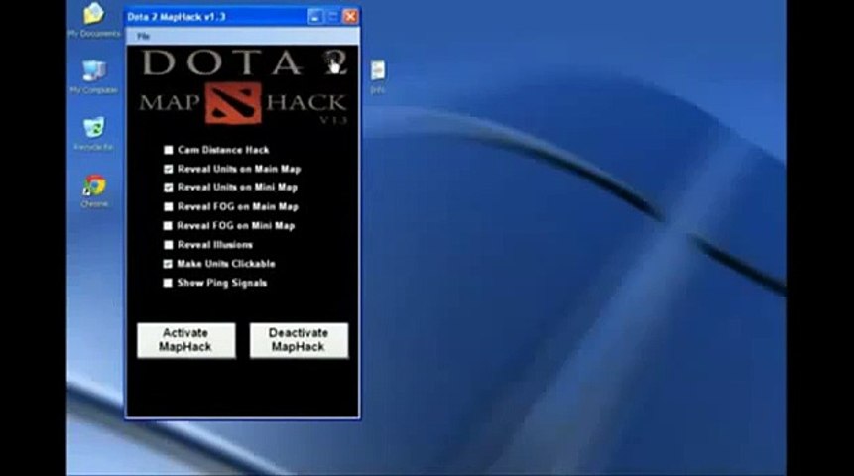854x476 pixels.
Task: Click Activate MapHack button
Action: click(x=186, y=340)
